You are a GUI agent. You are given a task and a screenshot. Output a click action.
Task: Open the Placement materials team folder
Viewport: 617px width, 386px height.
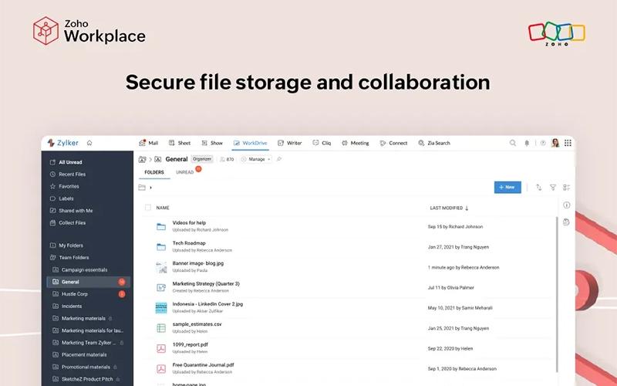point(80,355)
